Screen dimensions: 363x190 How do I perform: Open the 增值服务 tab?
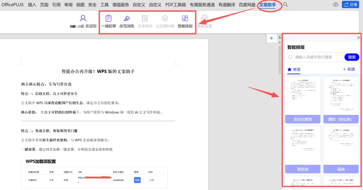point(121,5)
